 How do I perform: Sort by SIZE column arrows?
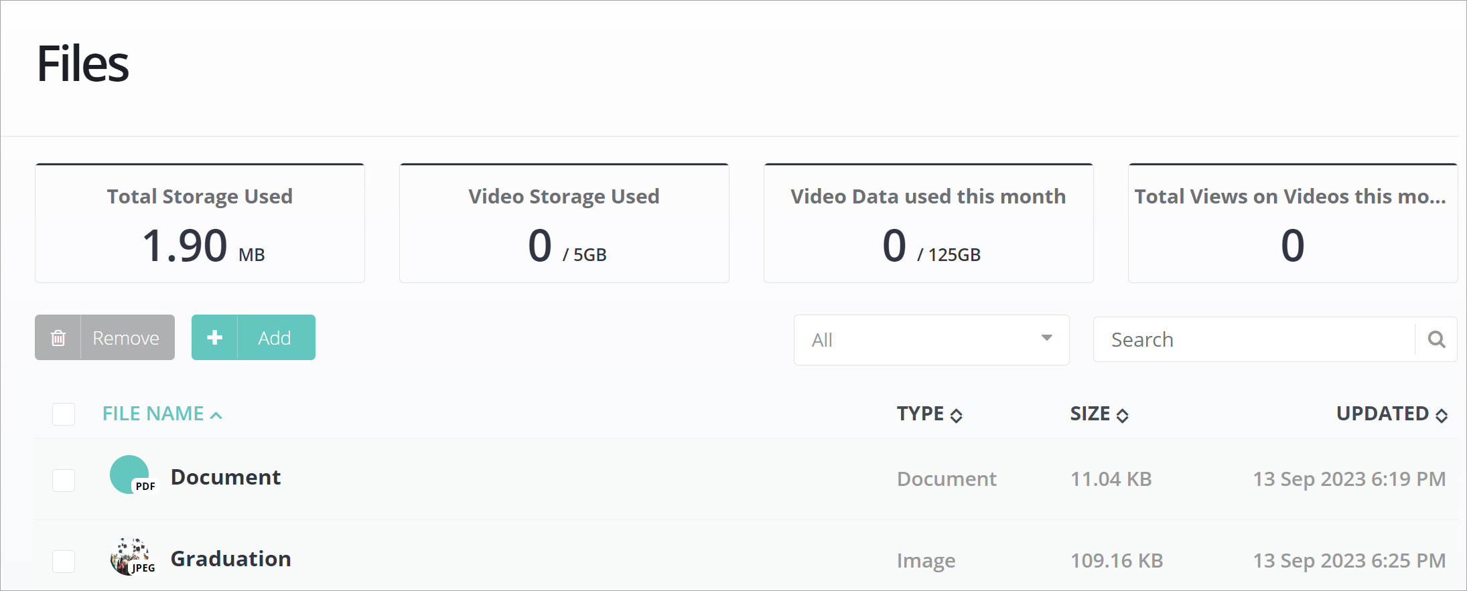[1123, 416]
